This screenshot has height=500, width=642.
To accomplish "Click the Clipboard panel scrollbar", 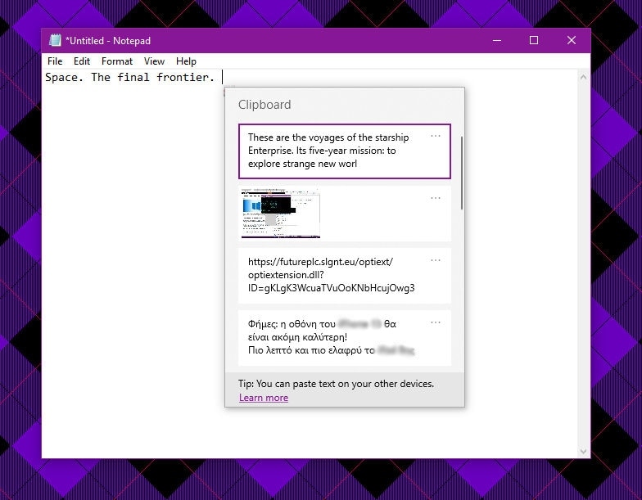I will click(x=462, y=172).
